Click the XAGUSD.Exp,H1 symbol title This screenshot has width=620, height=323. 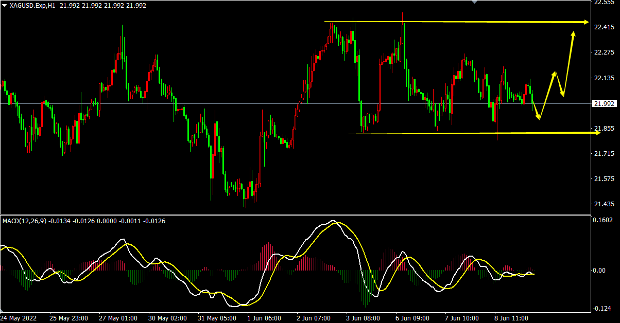point(32,5)
